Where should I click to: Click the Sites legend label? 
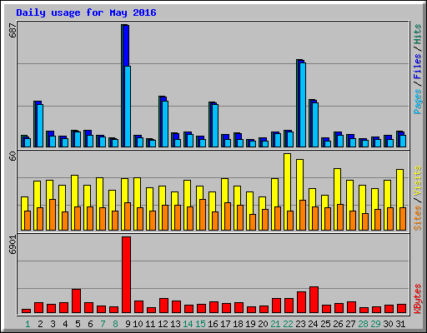coord(417,218)
